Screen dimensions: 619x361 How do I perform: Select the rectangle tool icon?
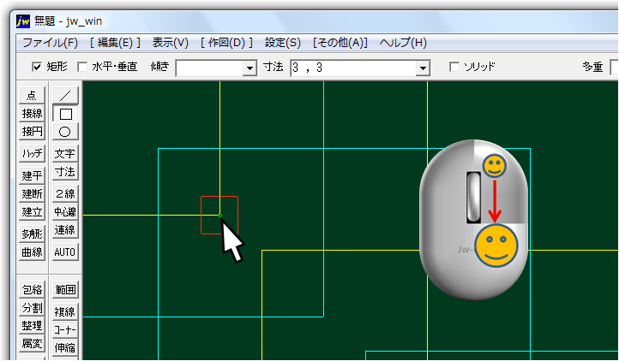tap(65, 113)
